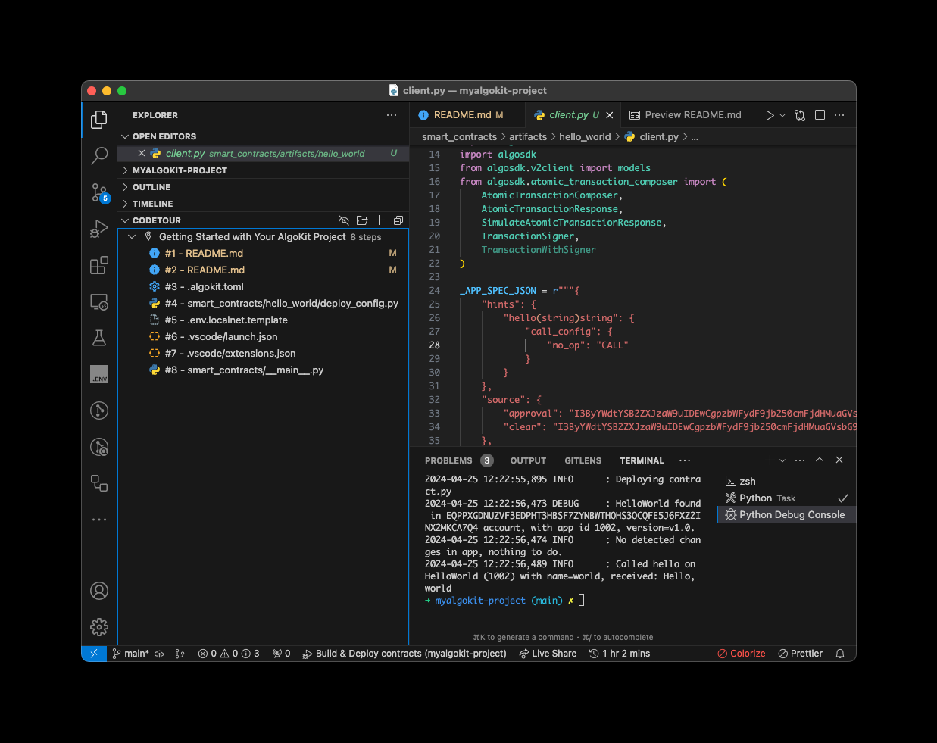The image size is (937, 743).
Task: Open the Accounts menu
Action: coord(99,591)
